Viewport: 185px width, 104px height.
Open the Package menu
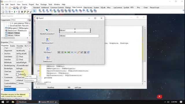coord(44,5)
